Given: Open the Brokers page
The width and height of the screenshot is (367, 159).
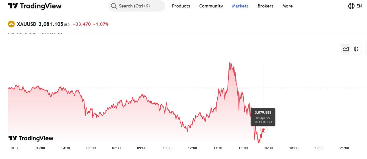Looking at the screenshot, I should coord(266,6).
